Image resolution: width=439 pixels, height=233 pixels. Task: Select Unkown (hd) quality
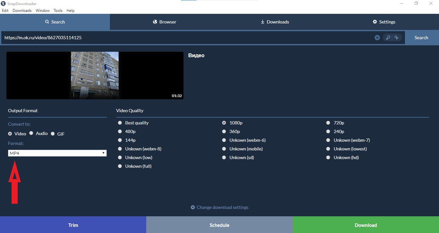[328, 157]
